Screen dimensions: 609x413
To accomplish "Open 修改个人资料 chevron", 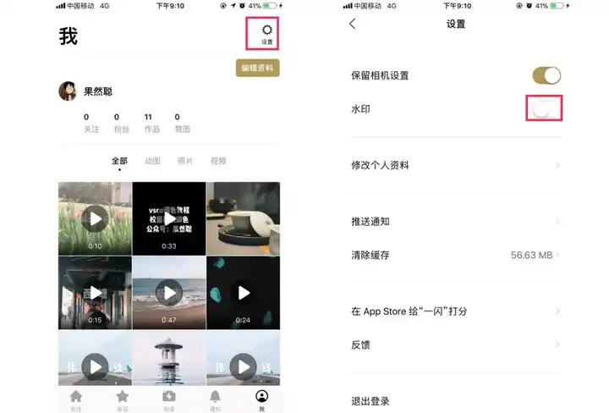I will pyautogui.click(x=557, y=166).
